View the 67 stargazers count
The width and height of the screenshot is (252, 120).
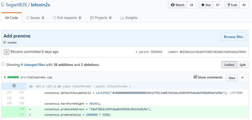(x=218, y=5)
